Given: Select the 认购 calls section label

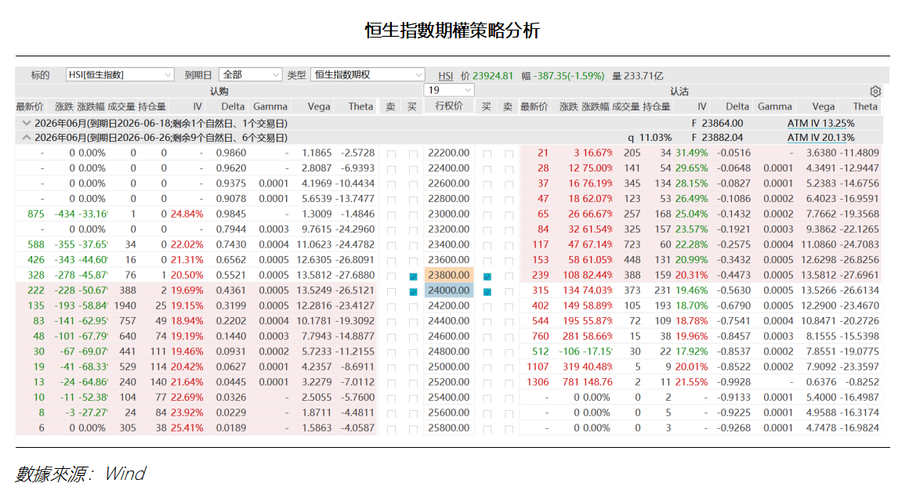Looking at the screenshot, I should 219,92.
